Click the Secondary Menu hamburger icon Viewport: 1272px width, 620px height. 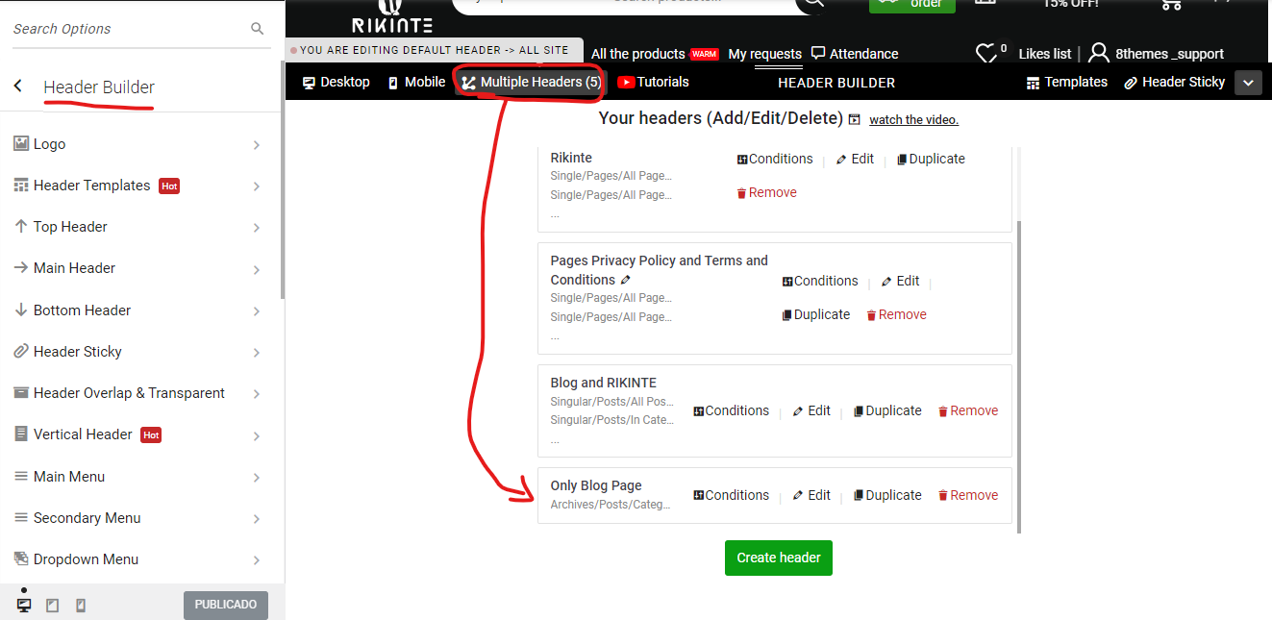(20, 517)
